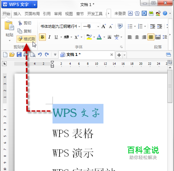Click the Copy (复制) button
The height and width of the screenshot is (171, 174).
pos(24,31)
